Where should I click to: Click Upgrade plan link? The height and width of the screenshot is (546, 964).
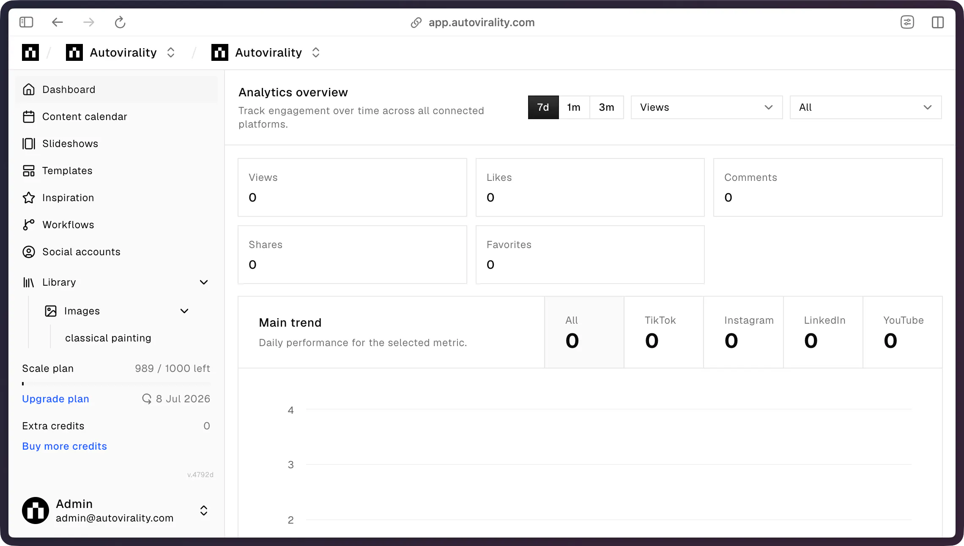[55, 399]
